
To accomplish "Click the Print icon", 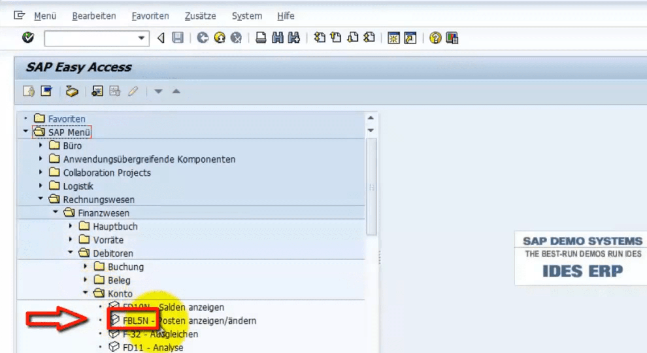I will click(261, 38).
